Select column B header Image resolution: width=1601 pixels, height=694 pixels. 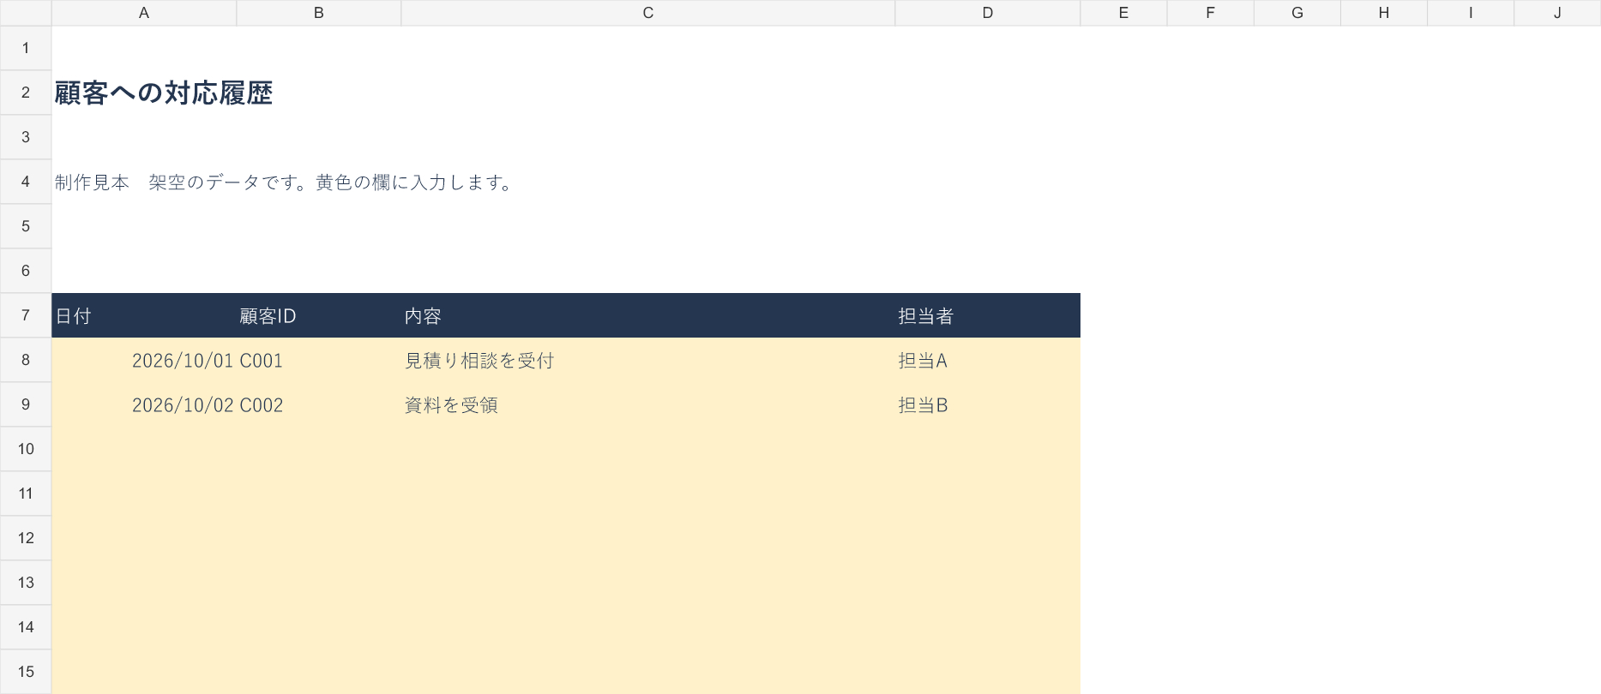click(x=319, y=13)
